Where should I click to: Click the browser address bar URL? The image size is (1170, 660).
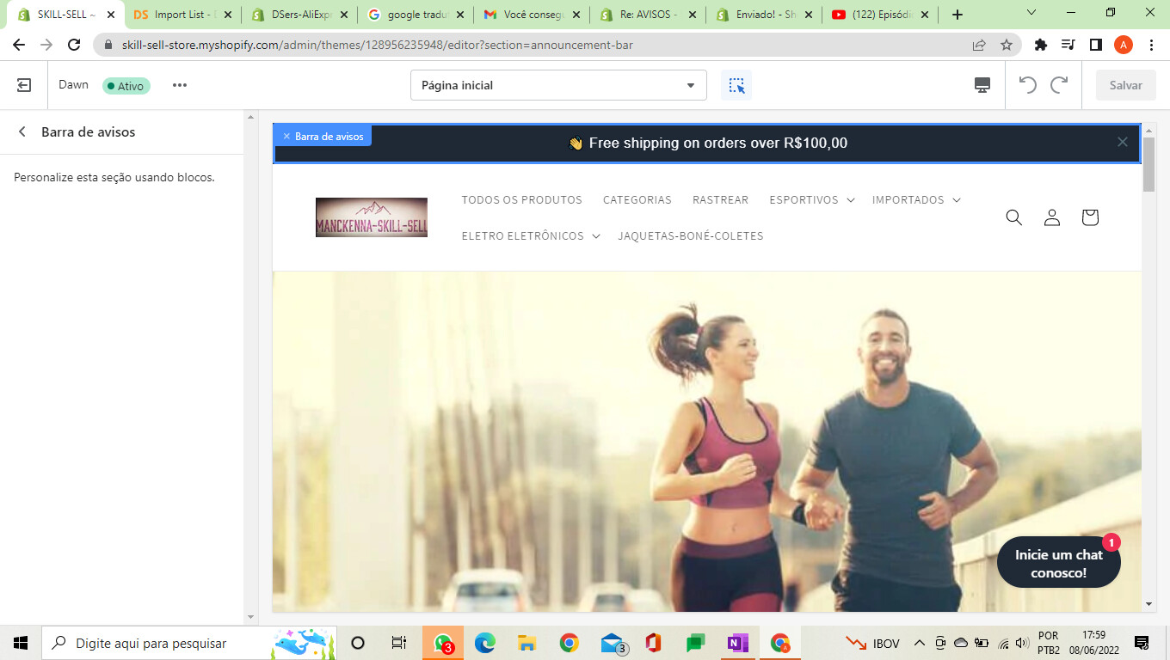(x=378, y=45)
